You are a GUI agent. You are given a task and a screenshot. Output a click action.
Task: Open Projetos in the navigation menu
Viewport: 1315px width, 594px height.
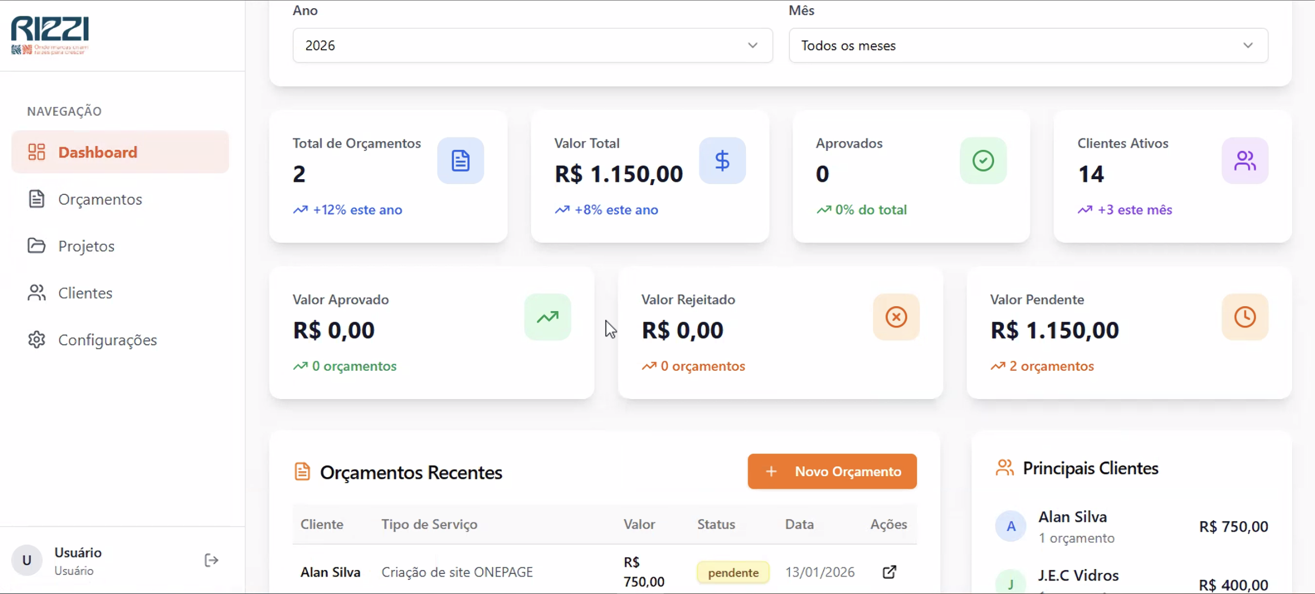click(86, 246)
